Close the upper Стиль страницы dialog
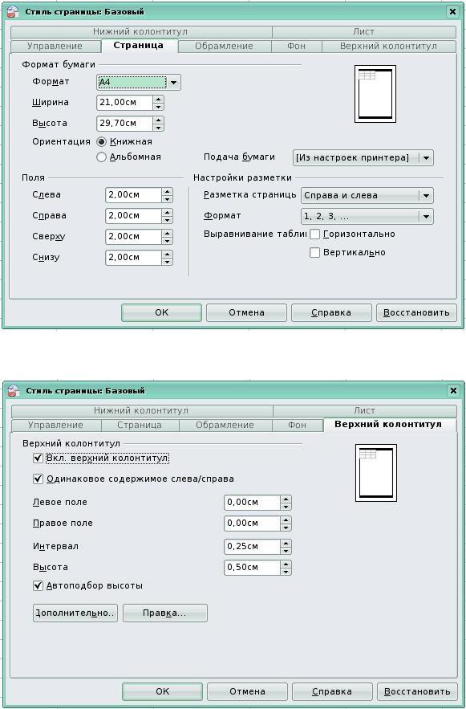The height and width of the screenshot is (709, 466). pyautogui.click(x=452, y=12)
